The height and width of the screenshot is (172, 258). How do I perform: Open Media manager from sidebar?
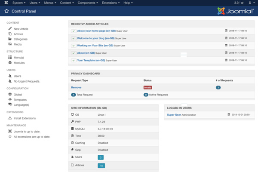[18, 44]
